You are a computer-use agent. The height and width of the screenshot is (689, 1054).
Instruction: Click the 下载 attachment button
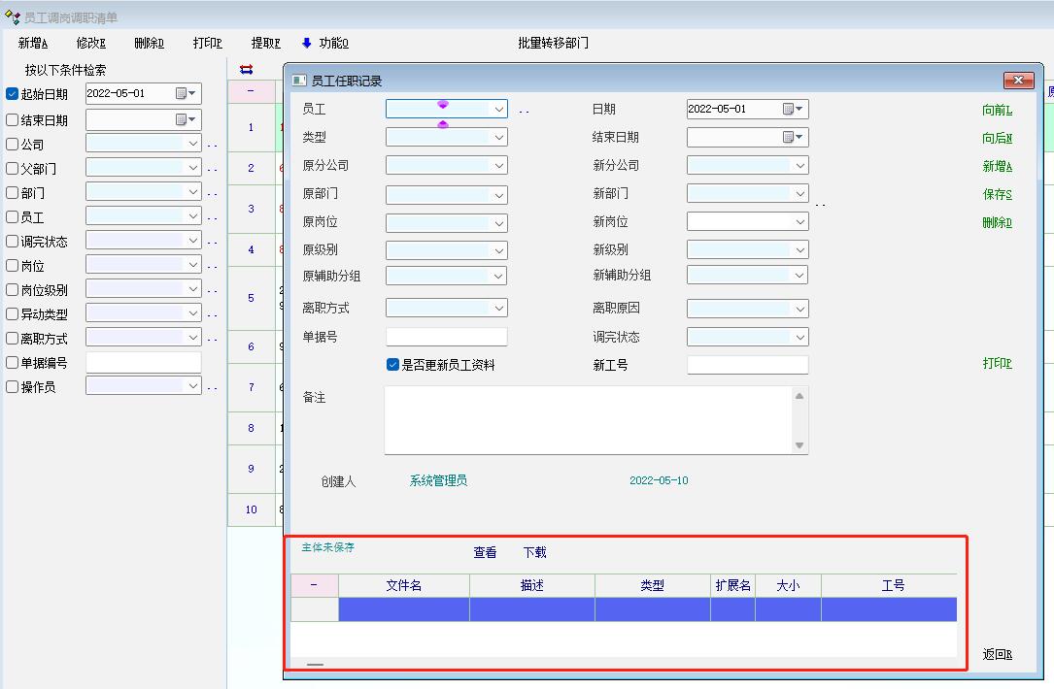(534, 552)
